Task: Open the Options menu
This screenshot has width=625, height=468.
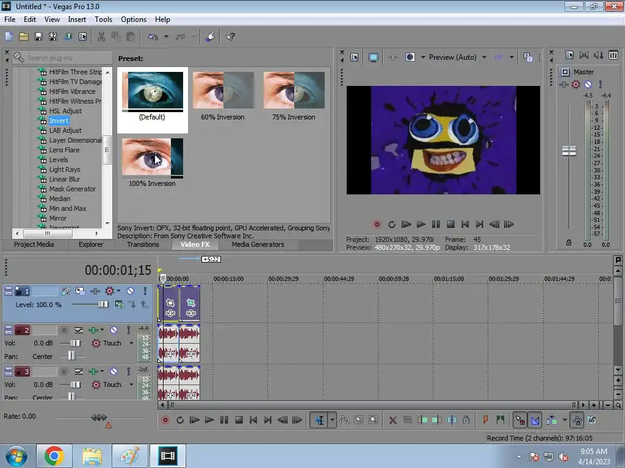Action: 134,19
